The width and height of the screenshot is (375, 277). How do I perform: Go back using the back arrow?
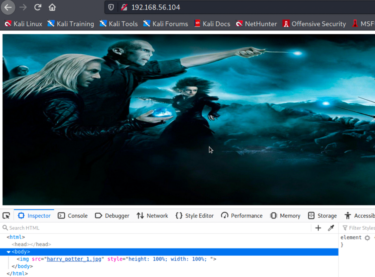click(x=8, y=7)
